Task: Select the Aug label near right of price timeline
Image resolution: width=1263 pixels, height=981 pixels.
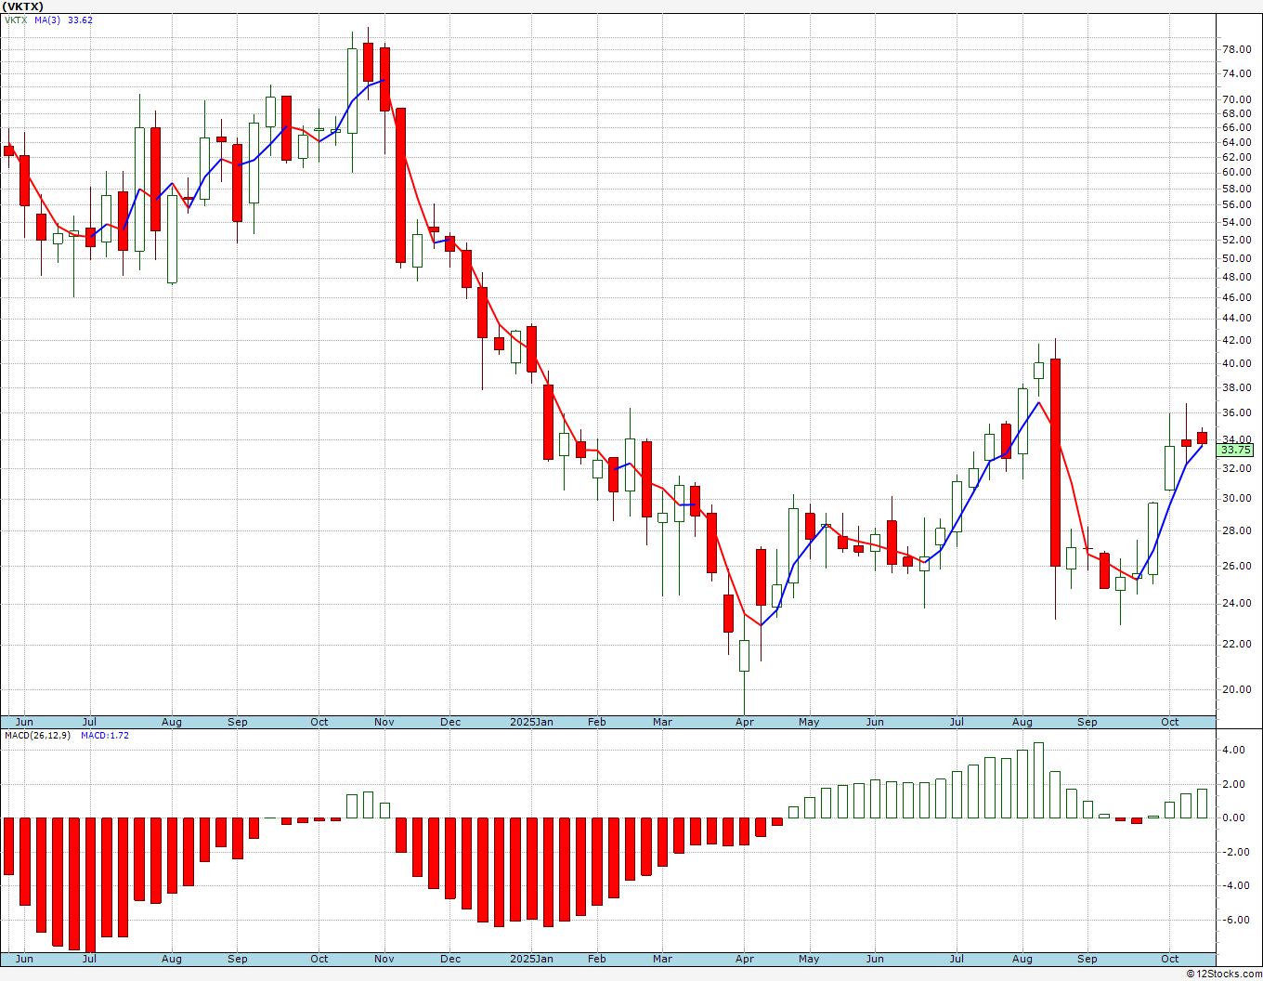Action: (x=1022, y=722)
